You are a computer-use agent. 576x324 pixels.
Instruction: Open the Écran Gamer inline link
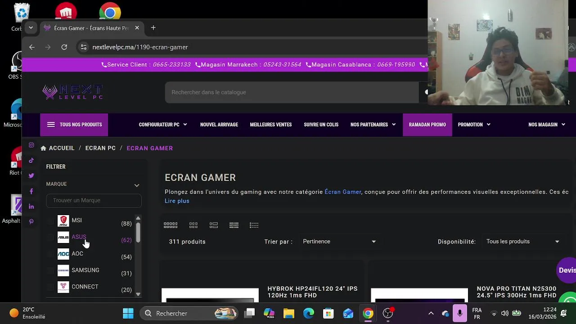click(343, 192)
